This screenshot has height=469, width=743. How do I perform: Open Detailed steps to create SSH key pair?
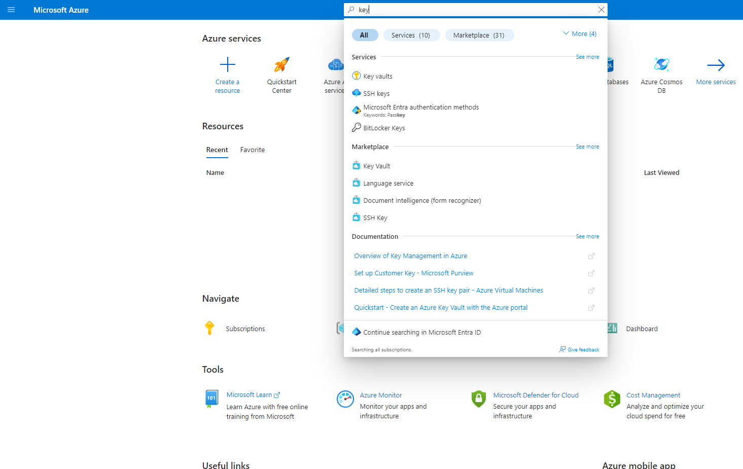click(448, 291)
